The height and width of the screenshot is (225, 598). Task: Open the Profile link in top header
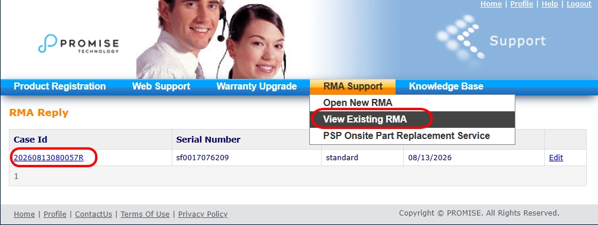click(x=521, y=4)
